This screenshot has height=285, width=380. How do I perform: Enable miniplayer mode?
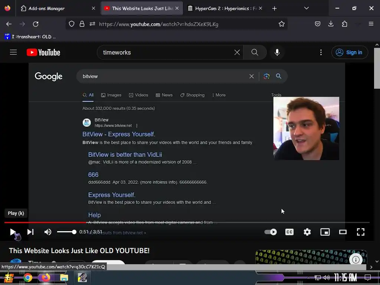pos(325,232)
